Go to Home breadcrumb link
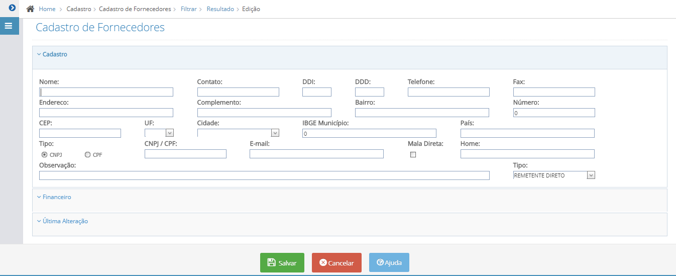The image size is (676, 276). pyautogui.click(x=47, y=9)
